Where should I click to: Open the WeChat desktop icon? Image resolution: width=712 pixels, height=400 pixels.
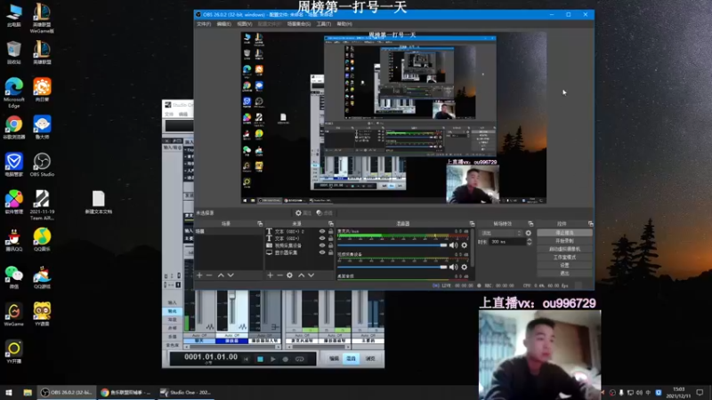(x=13, y=277)
